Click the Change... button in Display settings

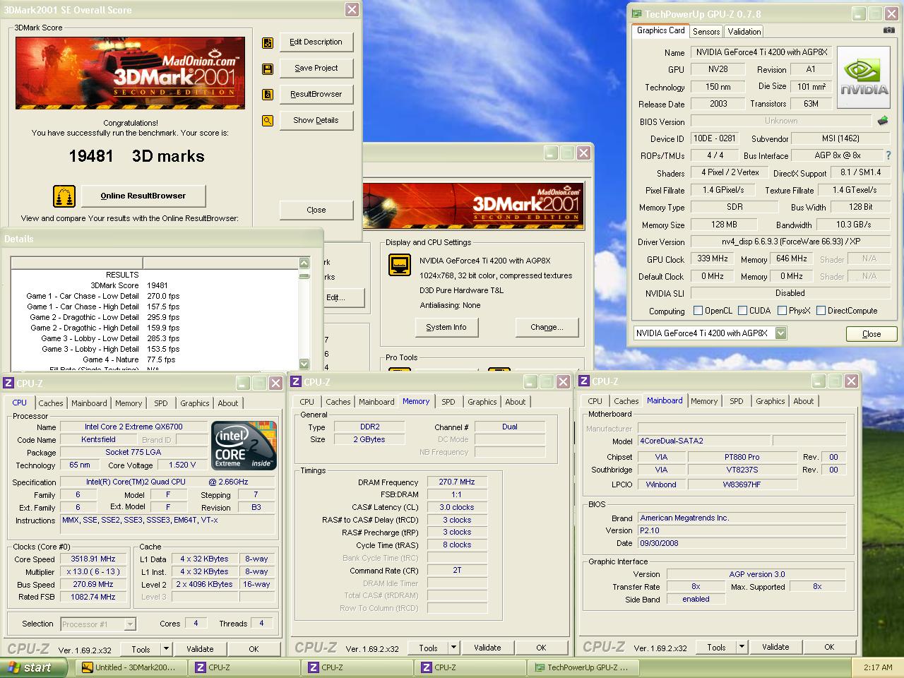547,328
